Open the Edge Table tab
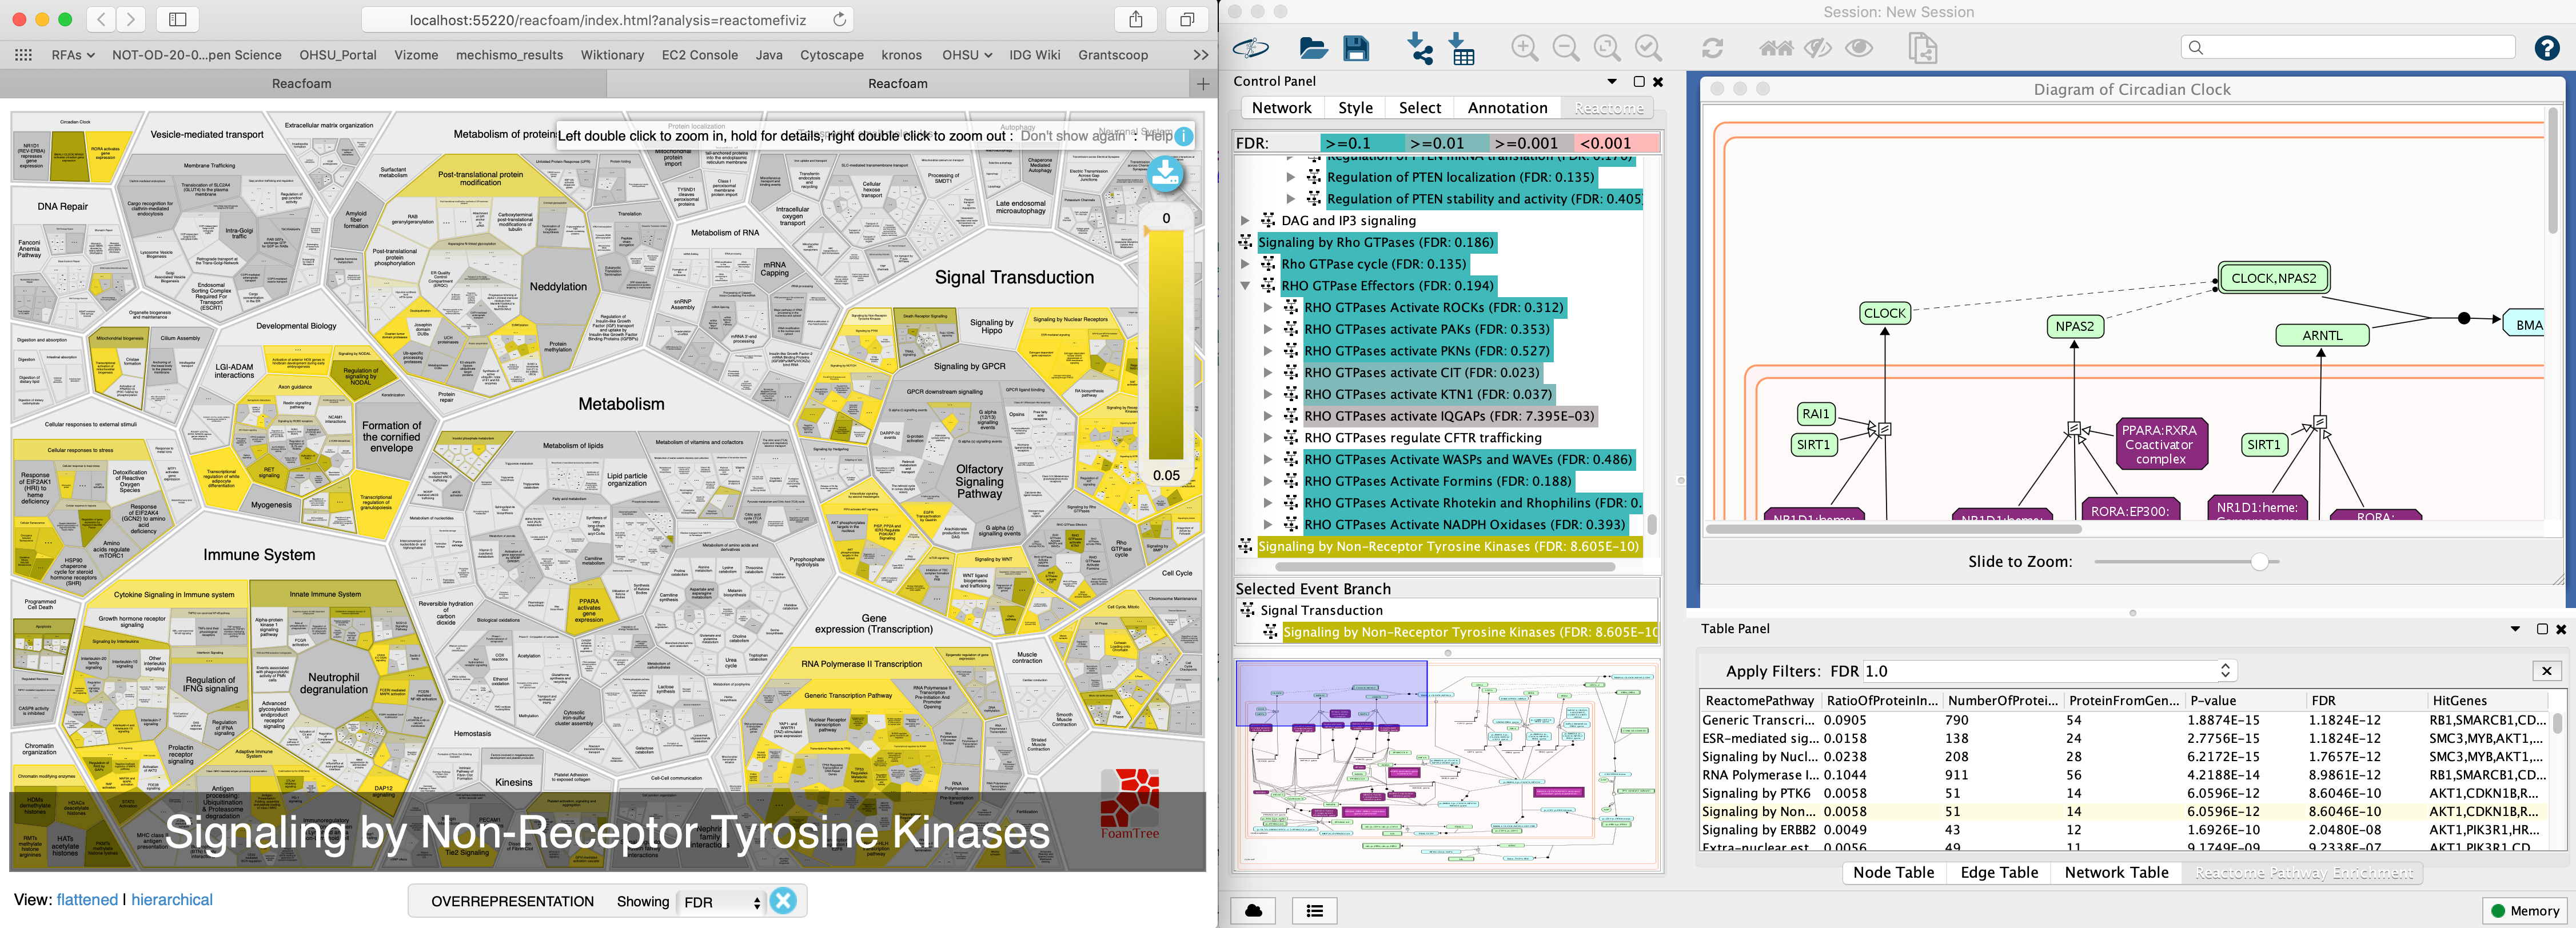Screen dimensions: 2576x928 point(1998,872)
